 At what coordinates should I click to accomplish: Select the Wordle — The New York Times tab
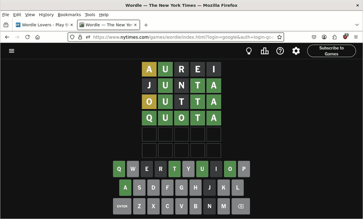tap(108, 25)
